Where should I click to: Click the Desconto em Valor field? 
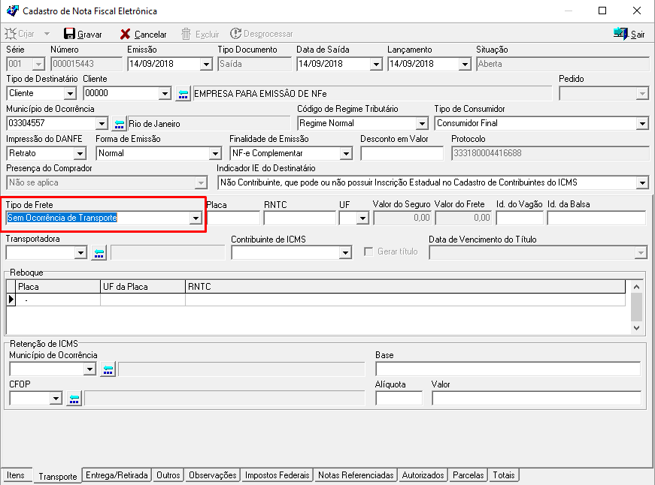point(402,153)
